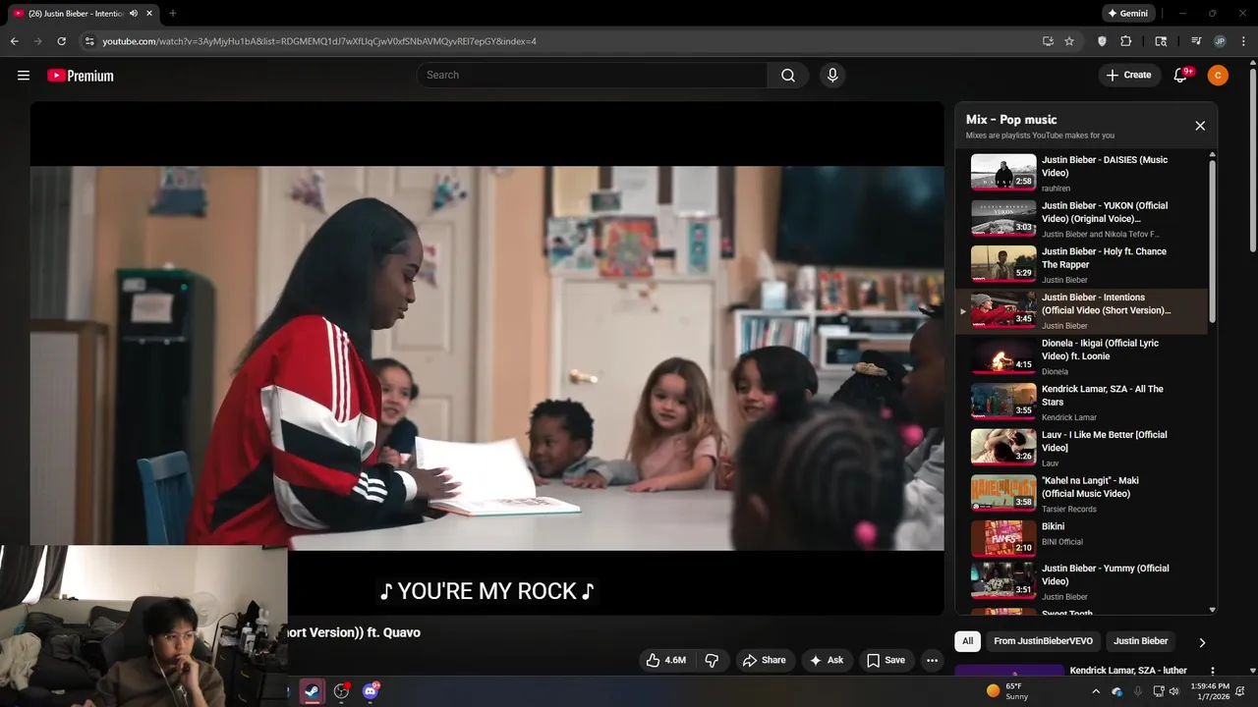The image size is (1258, 707).
Task: Play Lauv - I Like Me Better
Action: click(1081, 448)
